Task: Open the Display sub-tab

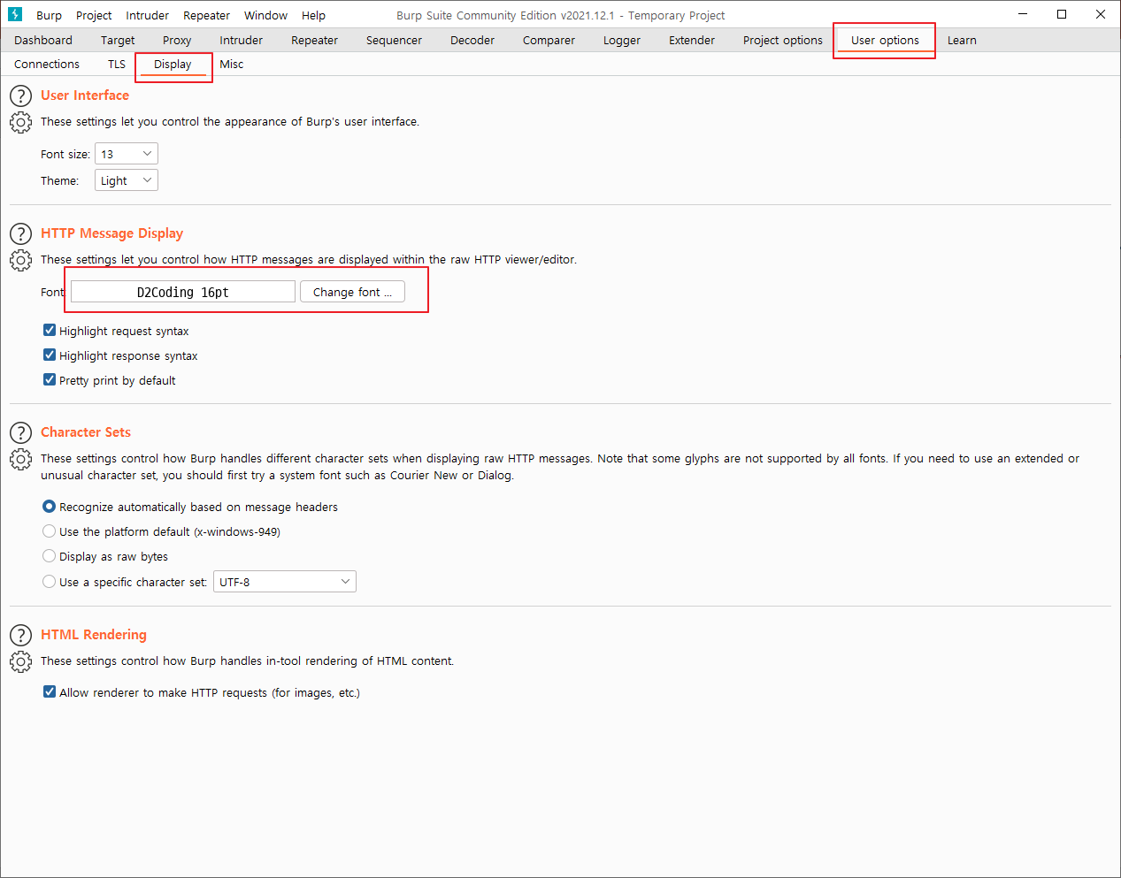Action: pyautogui.click(x=173, y=64)
